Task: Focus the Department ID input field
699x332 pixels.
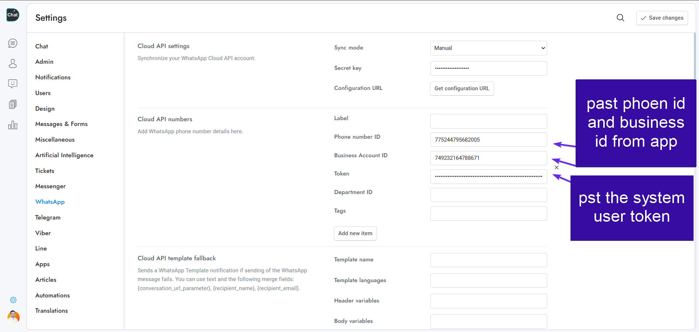Action: tap(488, 195)
